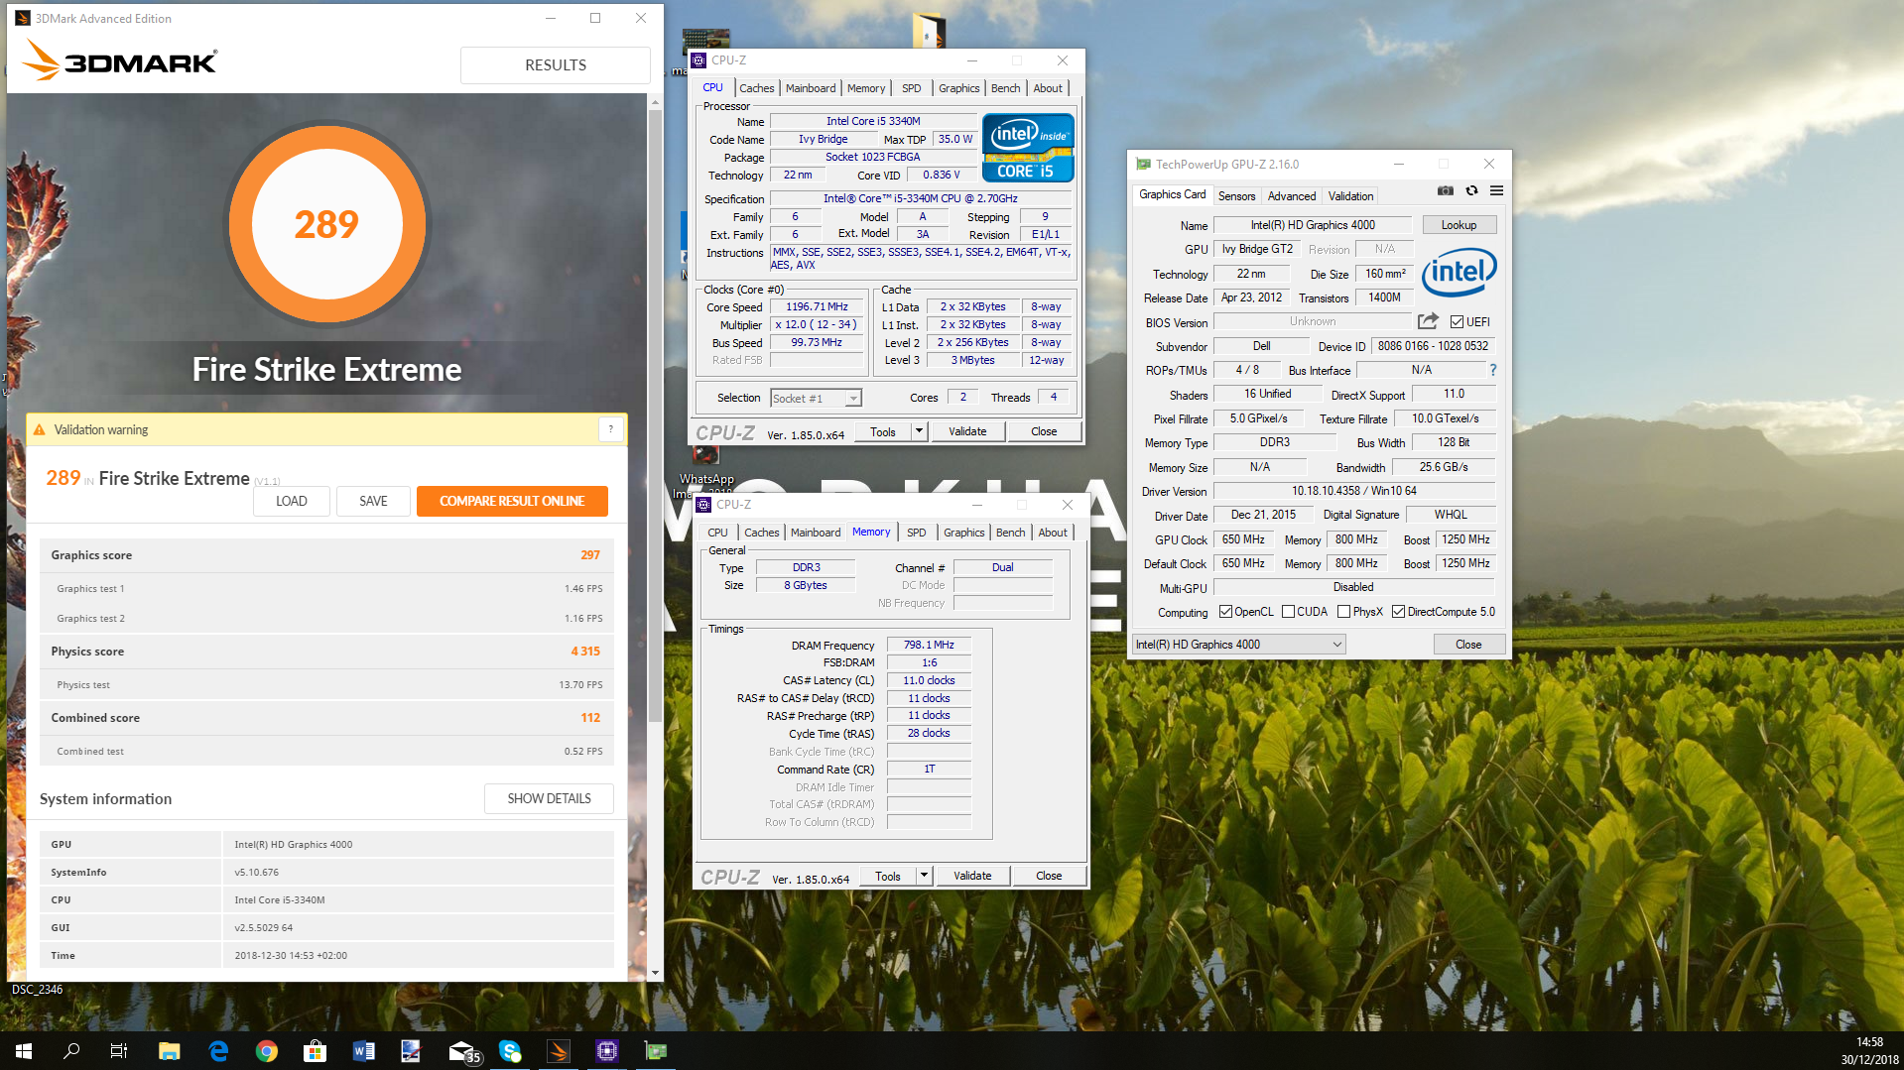The height and width of the screenshot is (1070, 1904).
Task: Open About tab in lower CPU-Z
Action: click(1053, 533)
